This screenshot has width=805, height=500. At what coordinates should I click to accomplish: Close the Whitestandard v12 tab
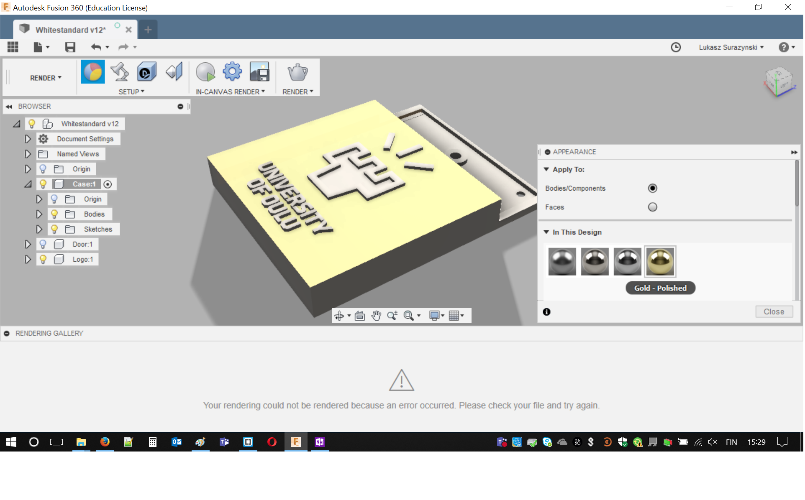[129, 30]
